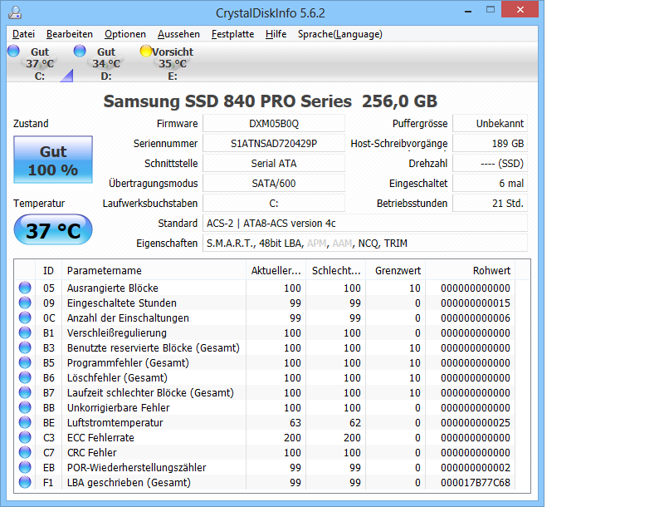This screenshot has height=507, width=664.
Task: Select drive D: with 34 °C status
Action: pyautogui.click(x=106, y=64)
